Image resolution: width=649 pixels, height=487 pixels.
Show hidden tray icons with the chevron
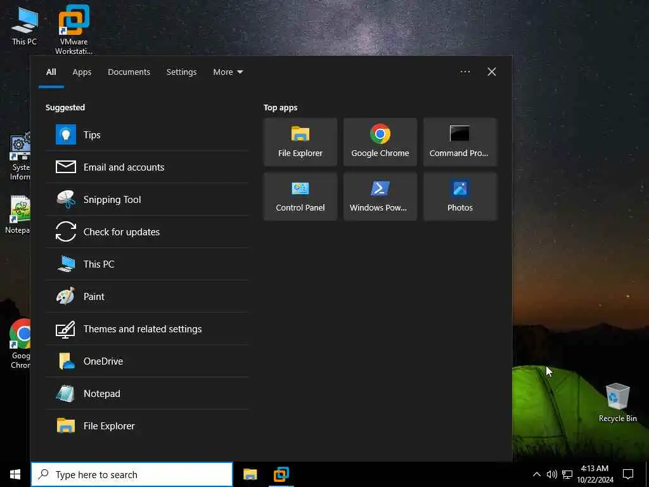(536, 474)
